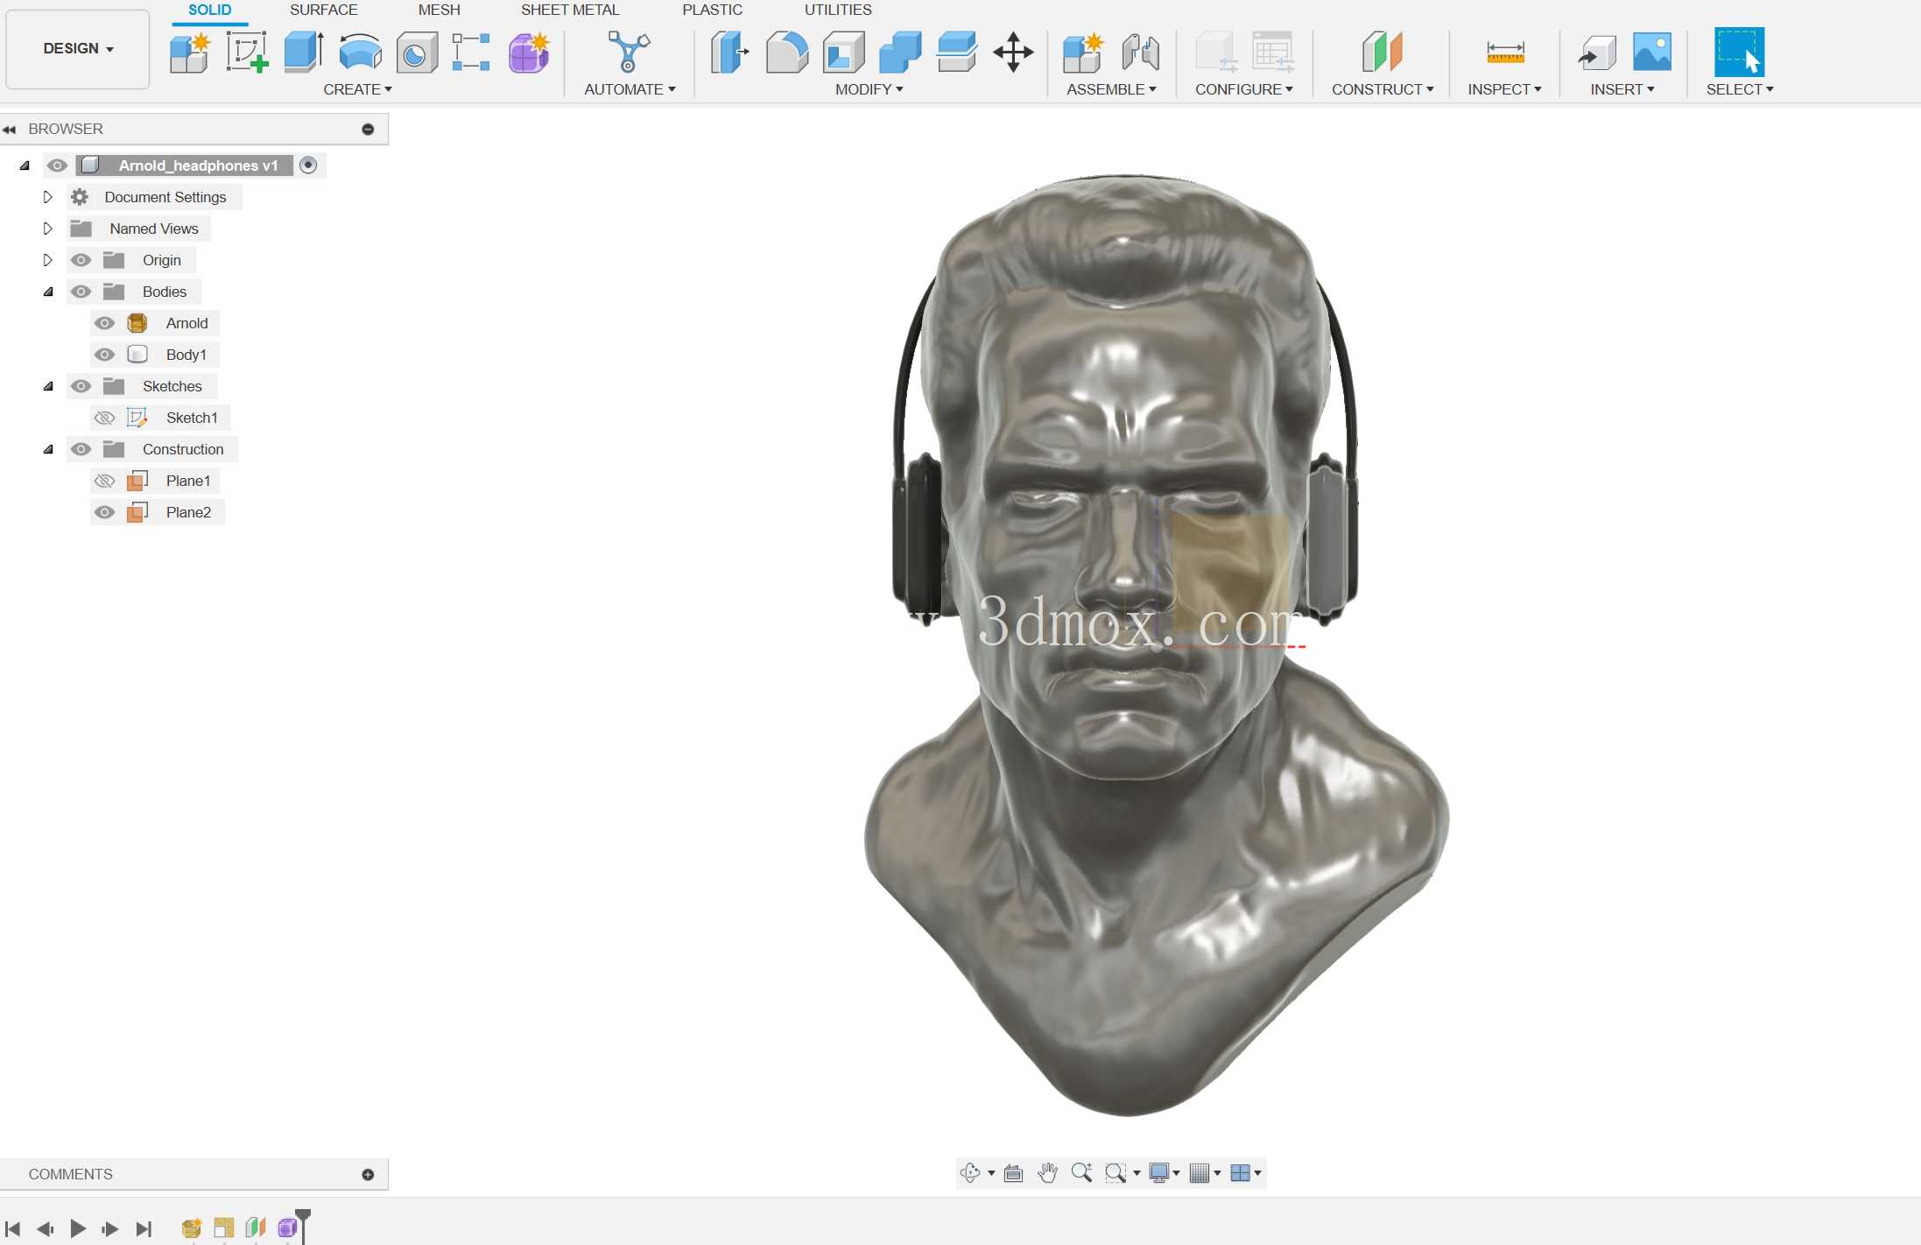1921x1245 pixels.
Task: Open the INSPECT dropdown menu
Action: tap(1504, 89)
